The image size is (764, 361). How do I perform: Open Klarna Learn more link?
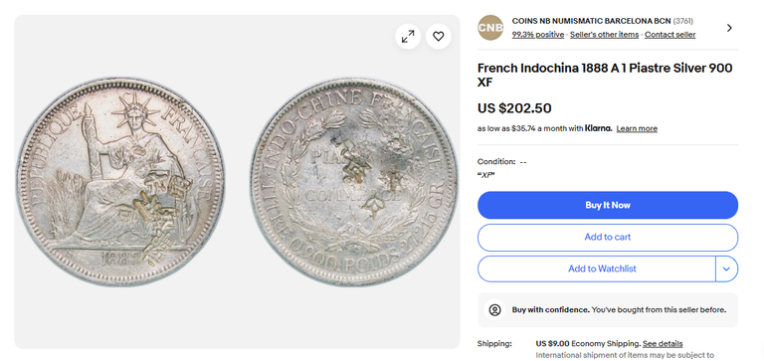(x=637, y=128)
